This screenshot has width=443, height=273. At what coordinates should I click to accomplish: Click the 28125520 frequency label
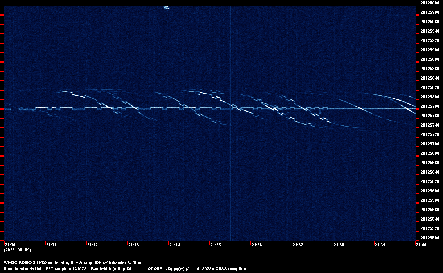tap(430, 228)
